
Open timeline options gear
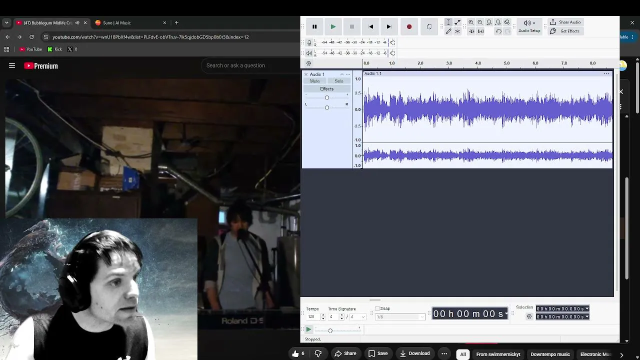click(x=308, y=63)
